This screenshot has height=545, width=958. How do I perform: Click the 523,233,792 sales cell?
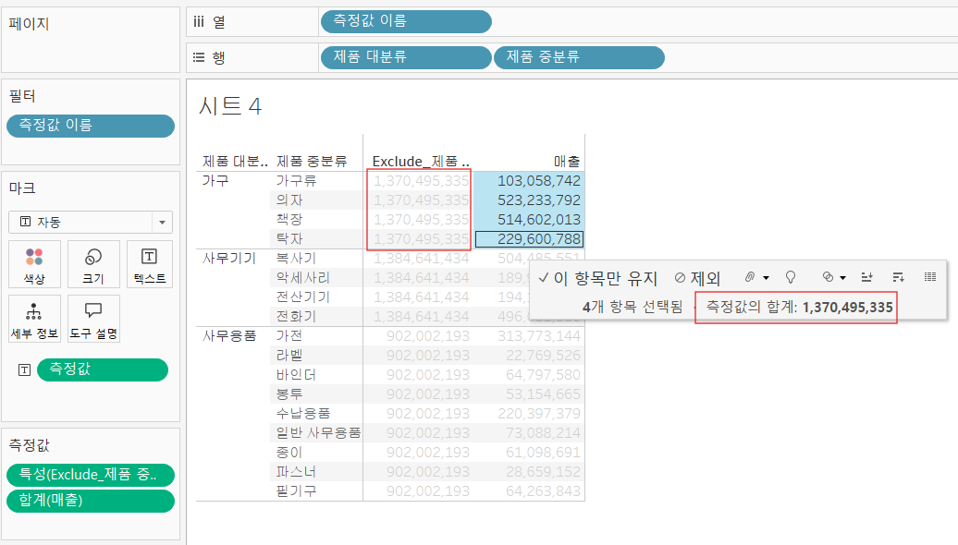click(529, 200)
